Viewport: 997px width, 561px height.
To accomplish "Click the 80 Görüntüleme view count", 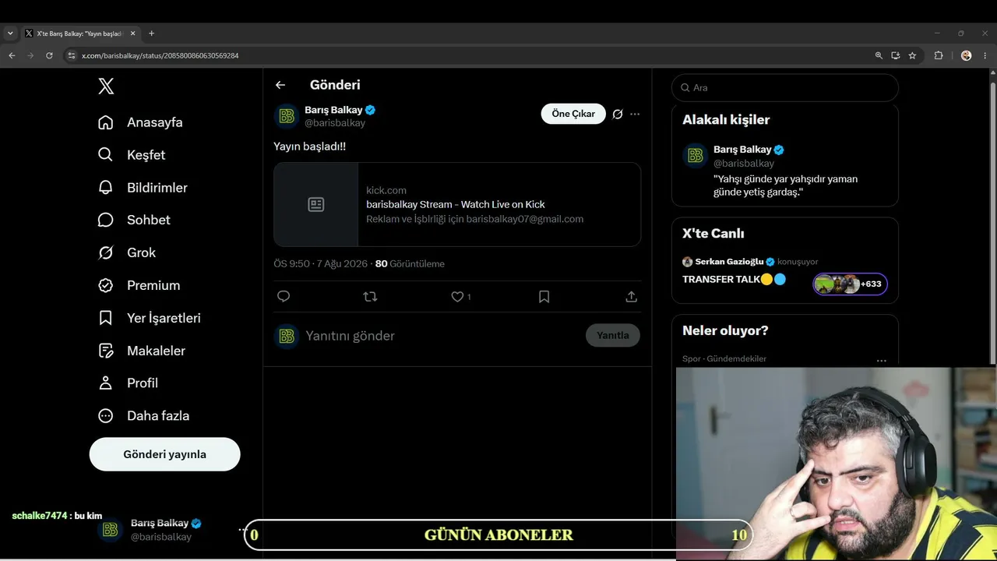I will click(410, 264).
